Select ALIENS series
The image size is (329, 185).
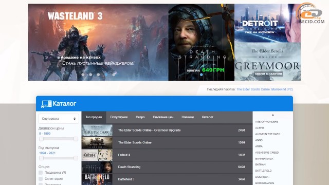click(260, 128)
